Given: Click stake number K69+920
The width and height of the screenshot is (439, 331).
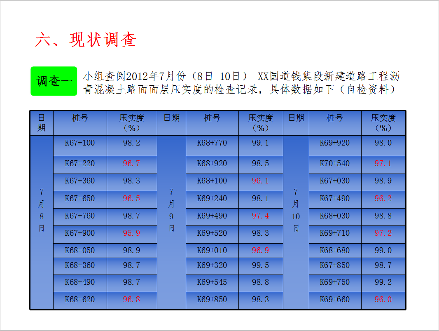Looking at the screenshot, I should tap(335, 143).
